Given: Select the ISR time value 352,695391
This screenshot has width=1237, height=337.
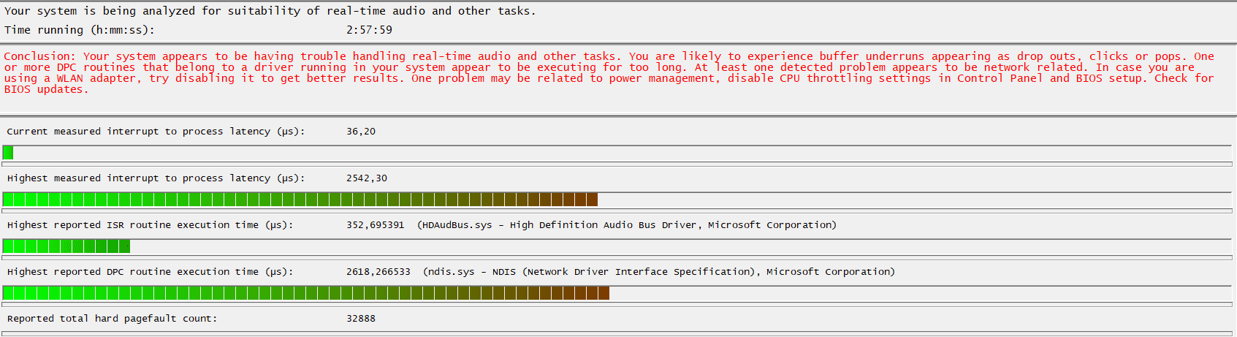Looking at the screenshot, I should click(375, 225).
